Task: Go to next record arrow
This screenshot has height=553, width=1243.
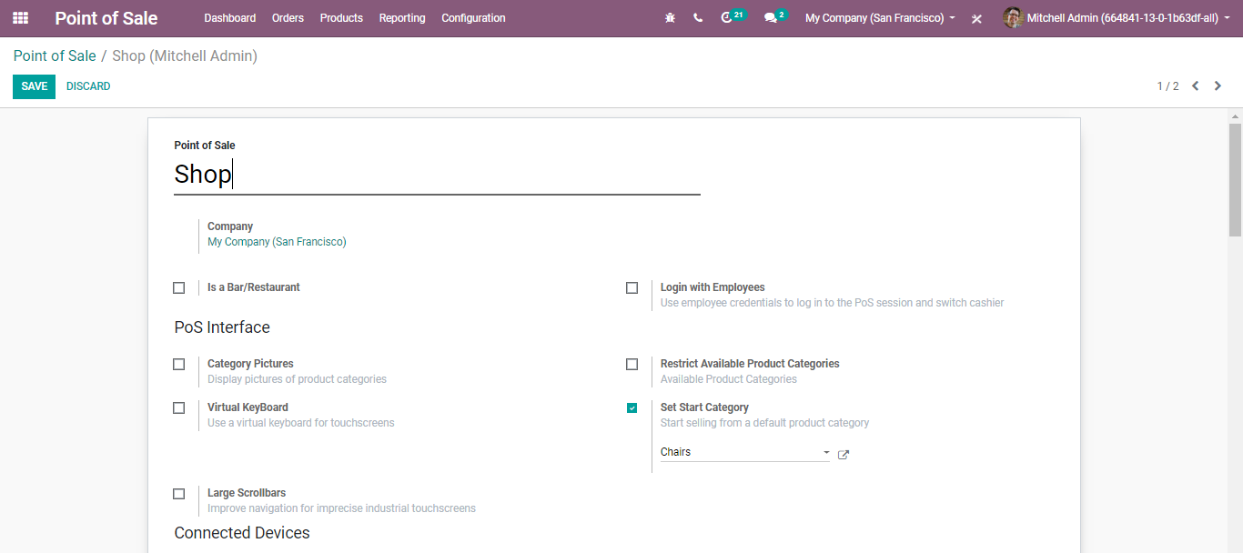Action: (1218, 86)
